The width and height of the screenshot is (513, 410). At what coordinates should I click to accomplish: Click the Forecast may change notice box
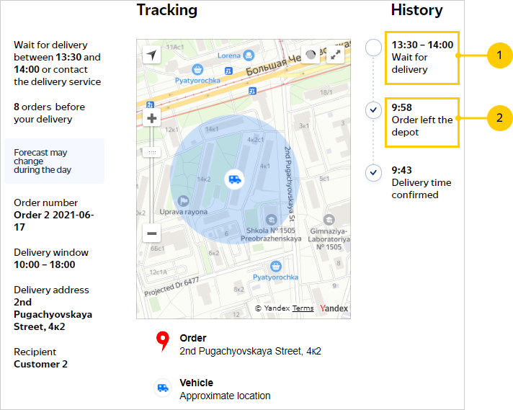pyautogui.click(x=54, y=161)
